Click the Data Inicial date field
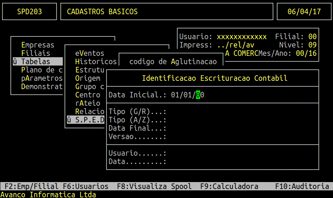 coord(187,95)
